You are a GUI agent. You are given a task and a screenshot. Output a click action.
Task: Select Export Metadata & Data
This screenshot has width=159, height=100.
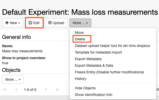[x=94, y=65]
